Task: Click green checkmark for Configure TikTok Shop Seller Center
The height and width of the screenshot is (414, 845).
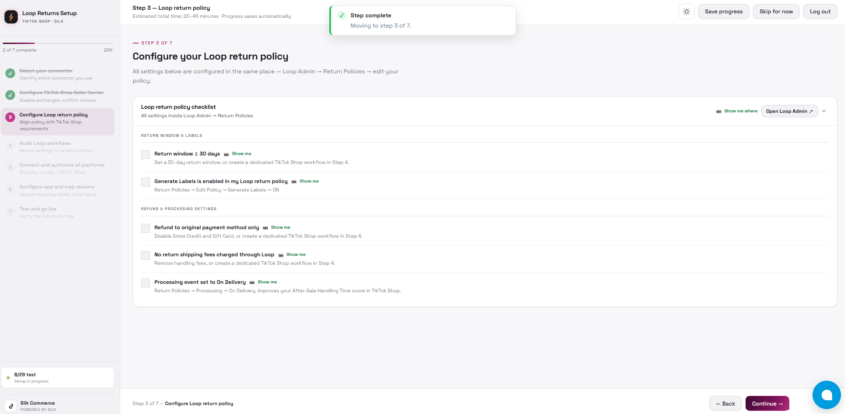Action: [x=10, y=95]
